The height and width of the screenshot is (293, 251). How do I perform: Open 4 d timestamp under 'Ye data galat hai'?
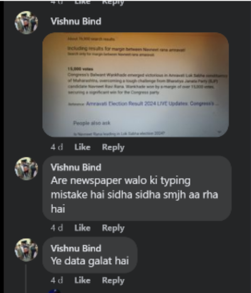click(57, 280)
